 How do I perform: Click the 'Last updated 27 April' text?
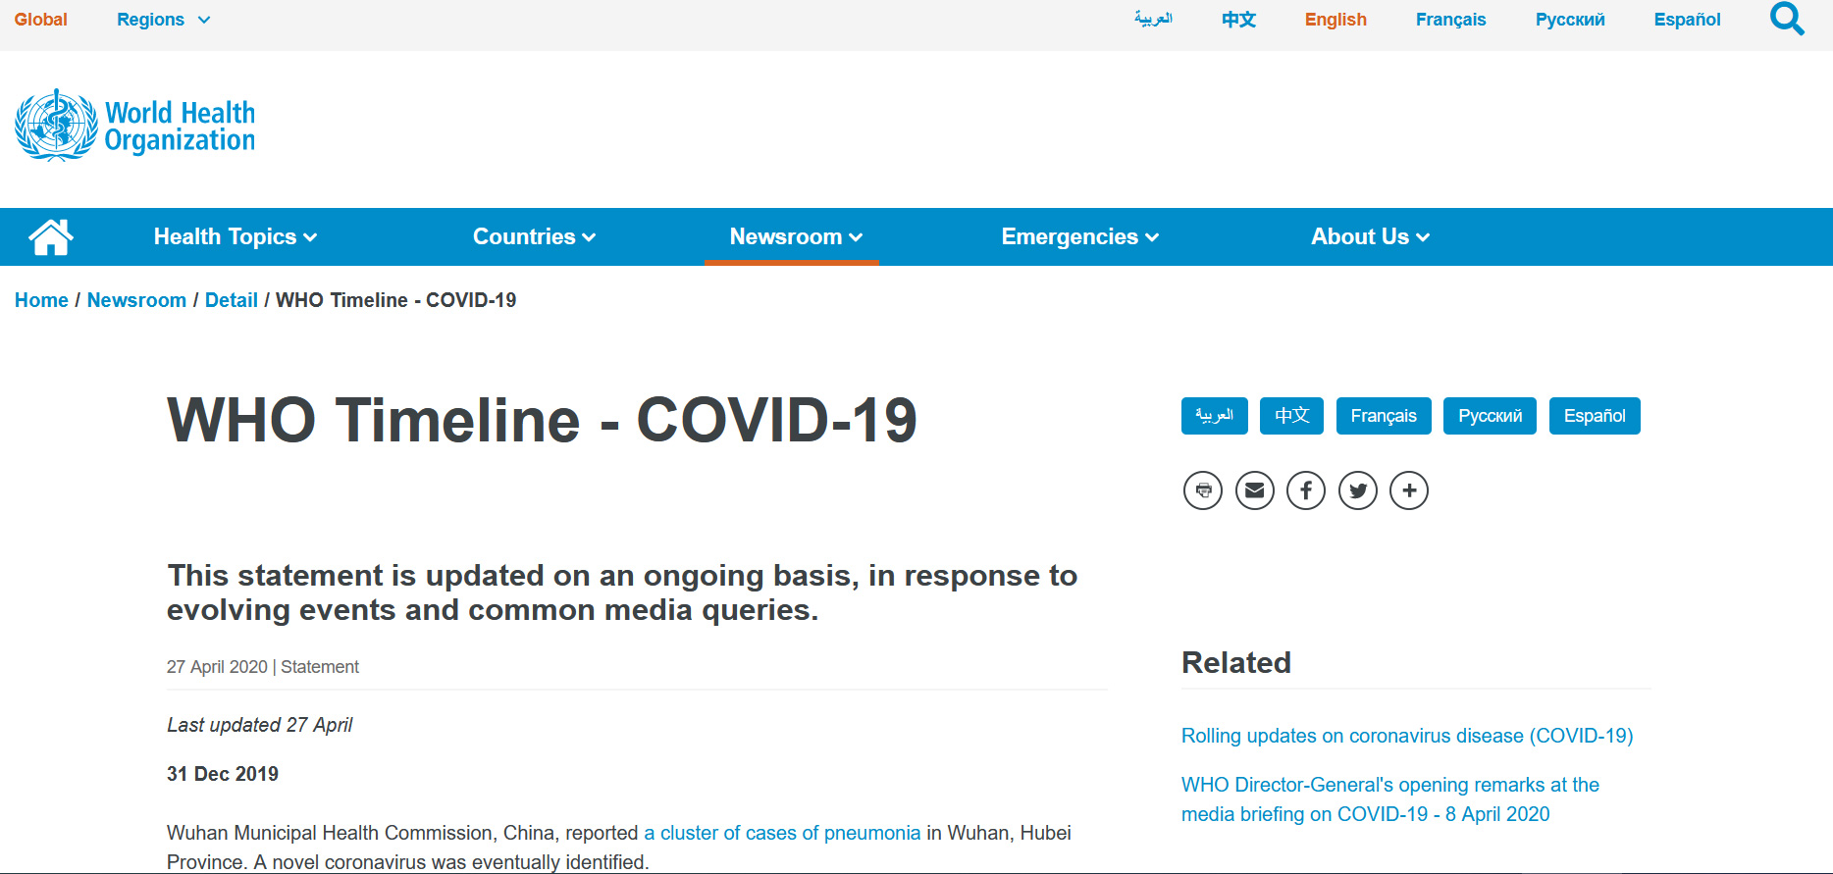pos(259,725)
